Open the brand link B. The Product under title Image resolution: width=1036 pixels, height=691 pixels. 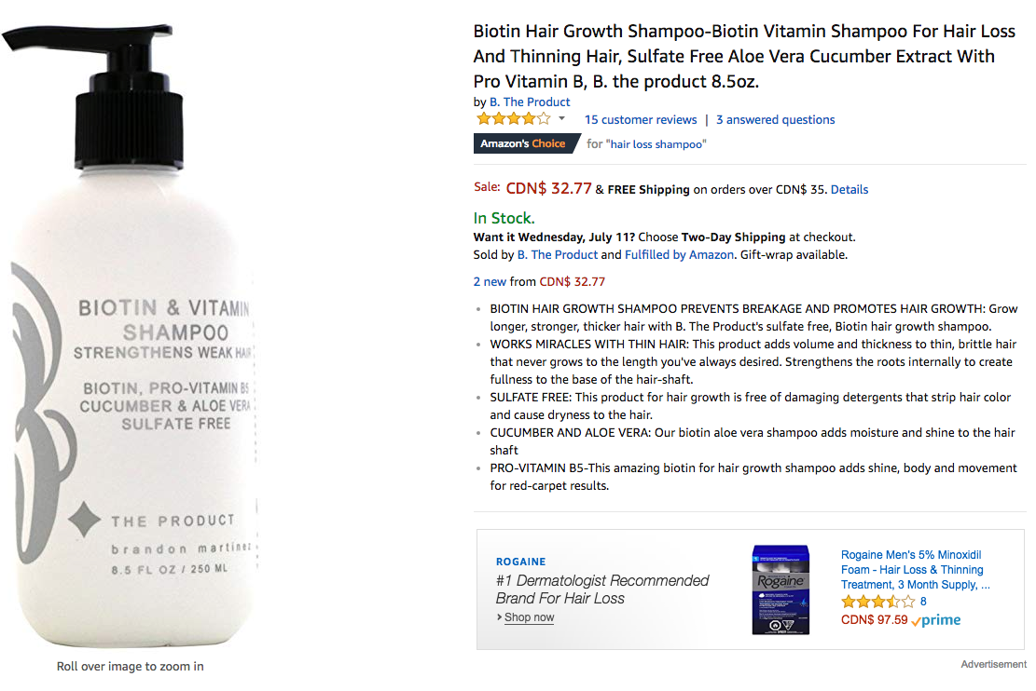(530, 102)
